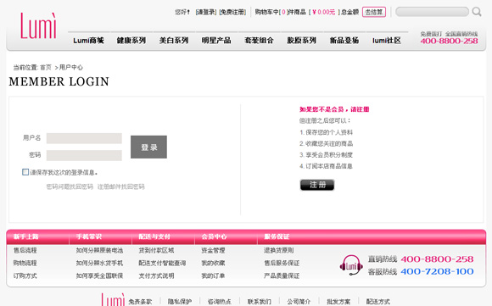Click the 注册邮件找回密码 link
The width and height of the screenshot is (492, 306).
[120, 186]
